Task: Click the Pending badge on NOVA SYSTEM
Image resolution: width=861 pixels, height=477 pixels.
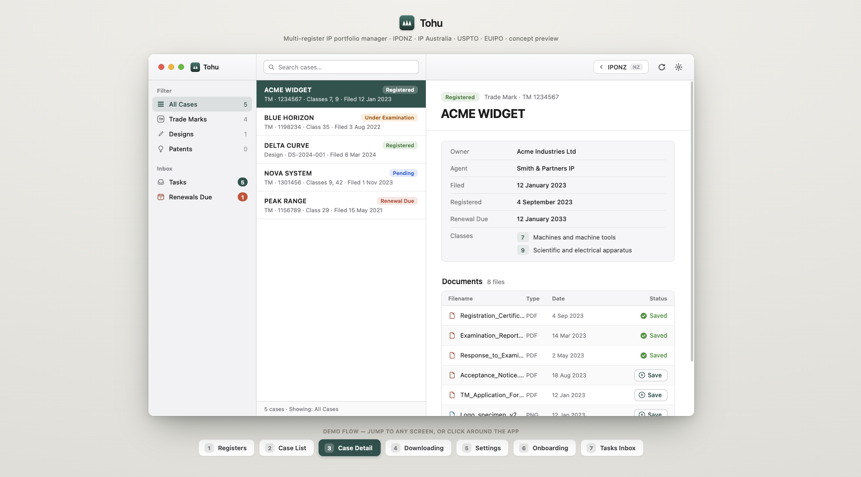Action: click(x=403, y=174)
